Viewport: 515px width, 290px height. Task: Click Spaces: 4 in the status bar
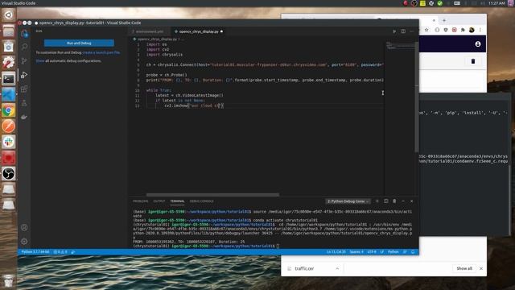point(356,252)
